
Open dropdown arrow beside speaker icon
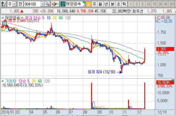[x=58, y=4]
